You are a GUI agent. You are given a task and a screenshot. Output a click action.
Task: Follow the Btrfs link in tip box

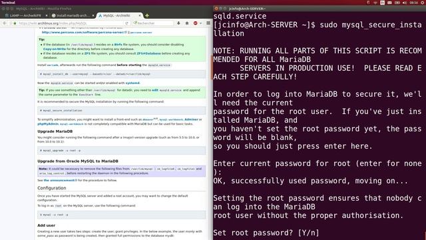pos(118,45)
